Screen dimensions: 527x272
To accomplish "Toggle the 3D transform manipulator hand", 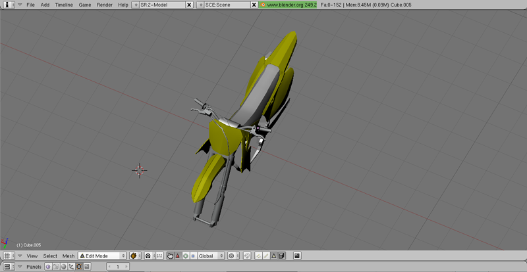I will point(170,256).
